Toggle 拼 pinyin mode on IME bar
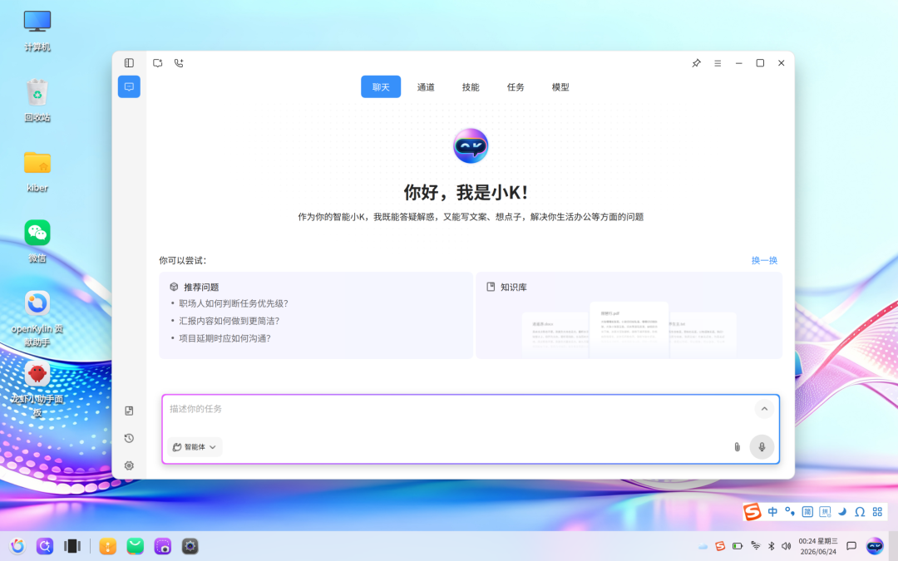The height and width of the screenshot is (561, 898). click(x=825, y=512)
